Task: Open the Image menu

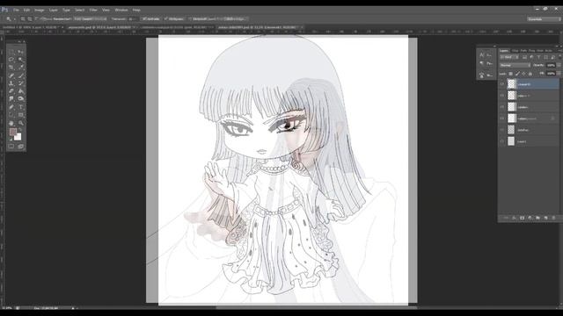Action: [39, 10]
